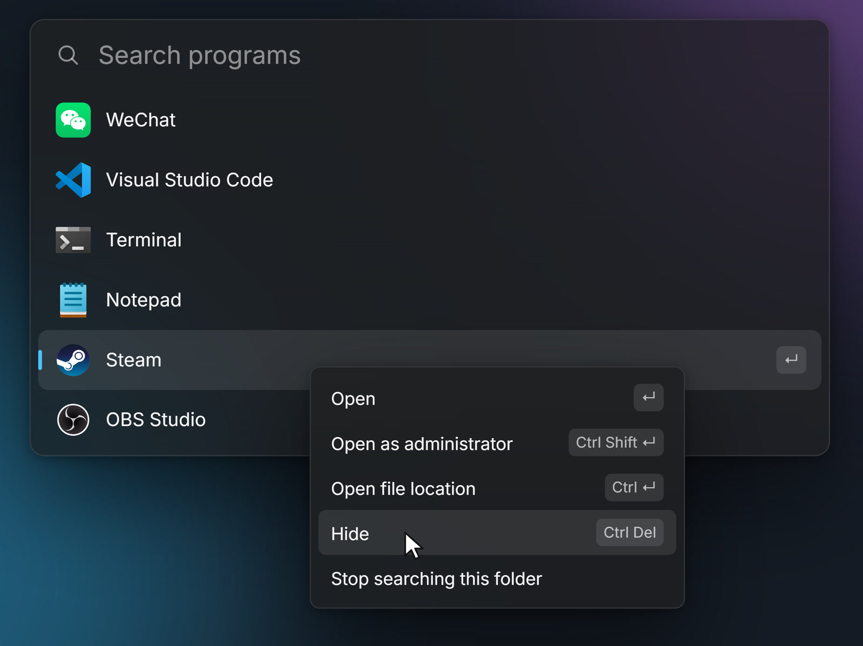863x646 pixels.
Task: Click the OBS Studio icon
Action: (73, 420)
